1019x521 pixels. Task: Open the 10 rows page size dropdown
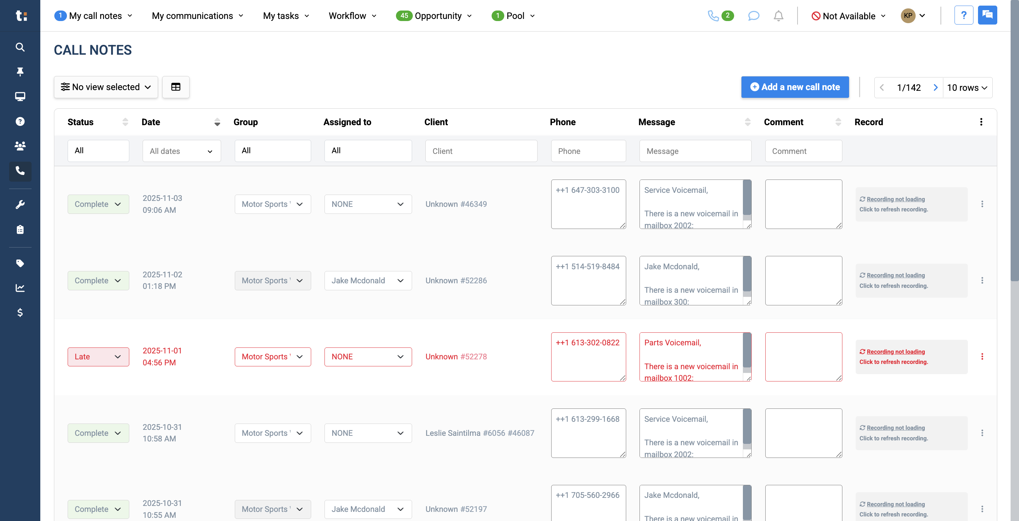pos(967,88)
